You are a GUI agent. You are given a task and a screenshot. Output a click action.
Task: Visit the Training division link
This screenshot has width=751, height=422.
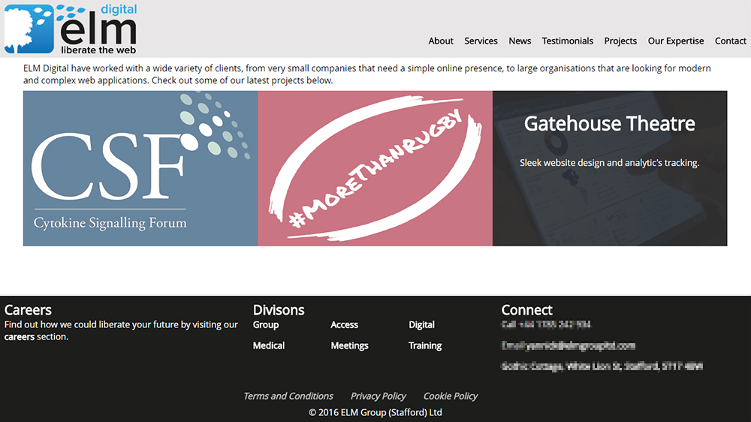425,345
